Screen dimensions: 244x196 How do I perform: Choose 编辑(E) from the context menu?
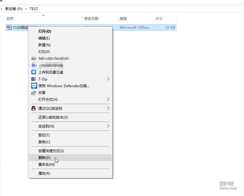coord(70,38)
